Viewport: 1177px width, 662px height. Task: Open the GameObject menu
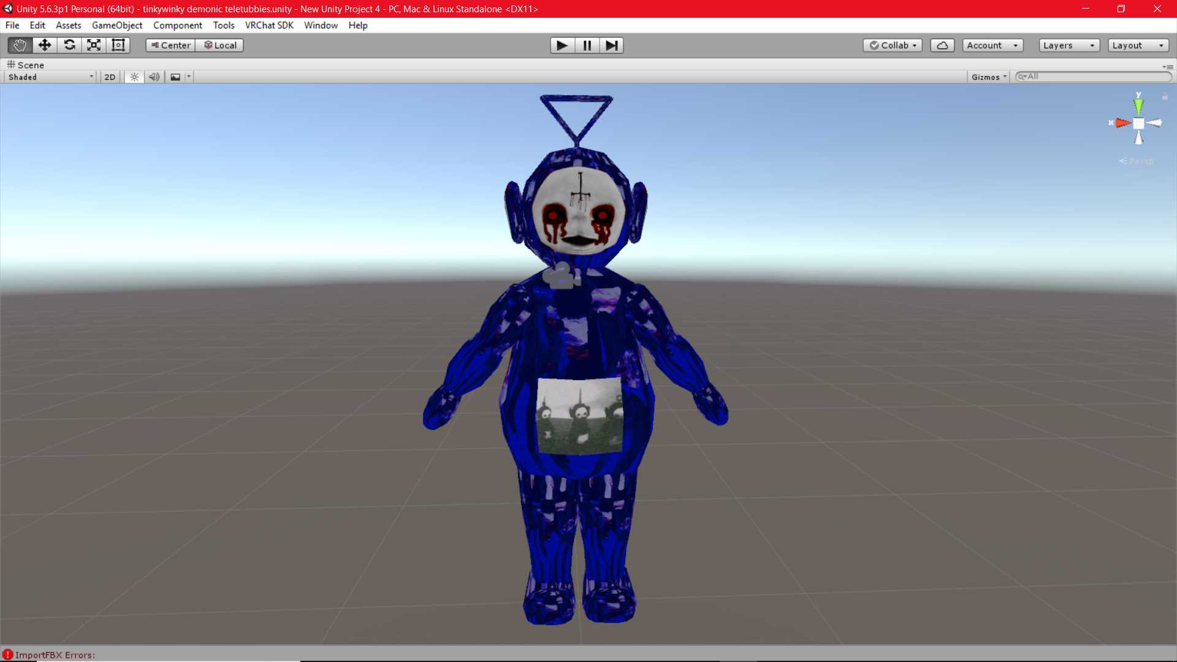117,25
